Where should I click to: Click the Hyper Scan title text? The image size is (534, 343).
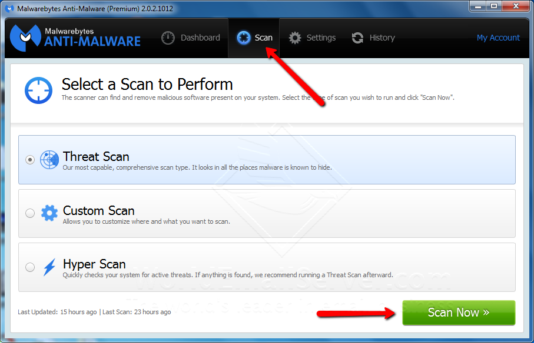(94, 264)
